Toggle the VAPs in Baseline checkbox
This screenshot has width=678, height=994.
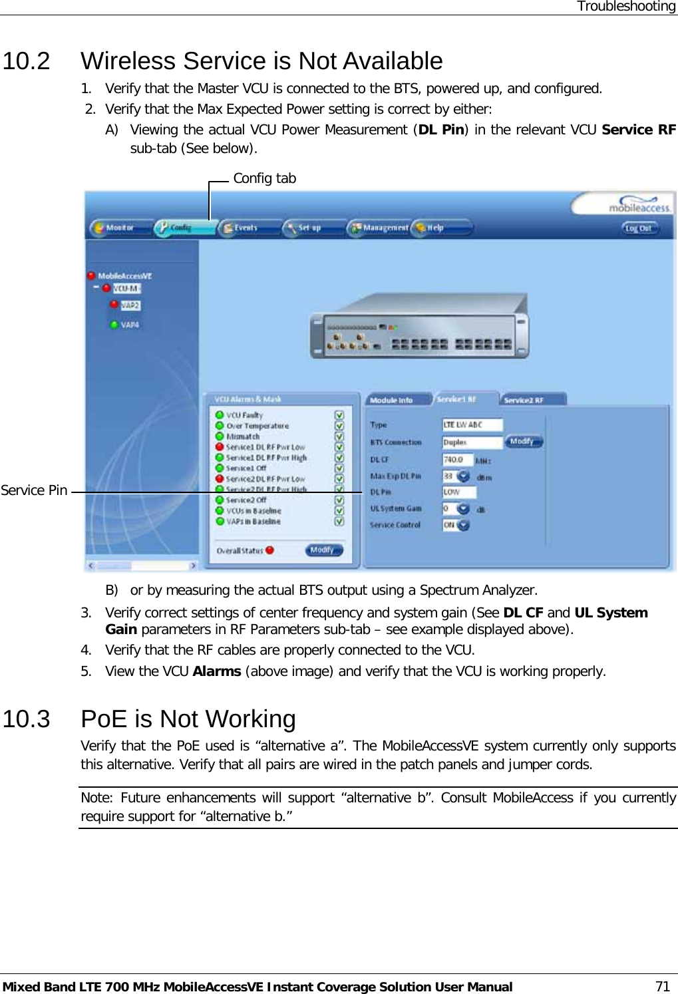[x=339, y=522]
